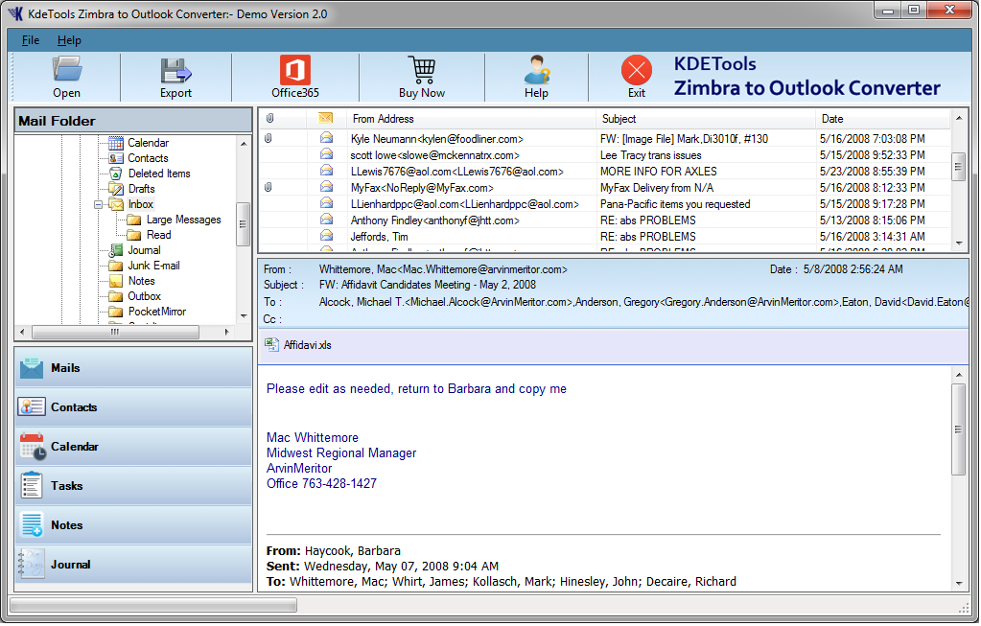
Task: Collapse the Inbox folder tree node
Action: click(x=99, y=204)
